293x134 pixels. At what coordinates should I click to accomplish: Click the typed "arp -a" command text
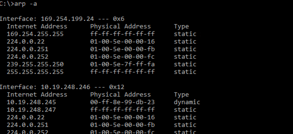pyautogui.click(x=25, y=4)
